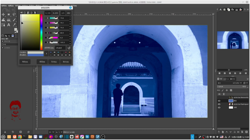
Task: Select the R channel radio button
Action: [46, 18]
